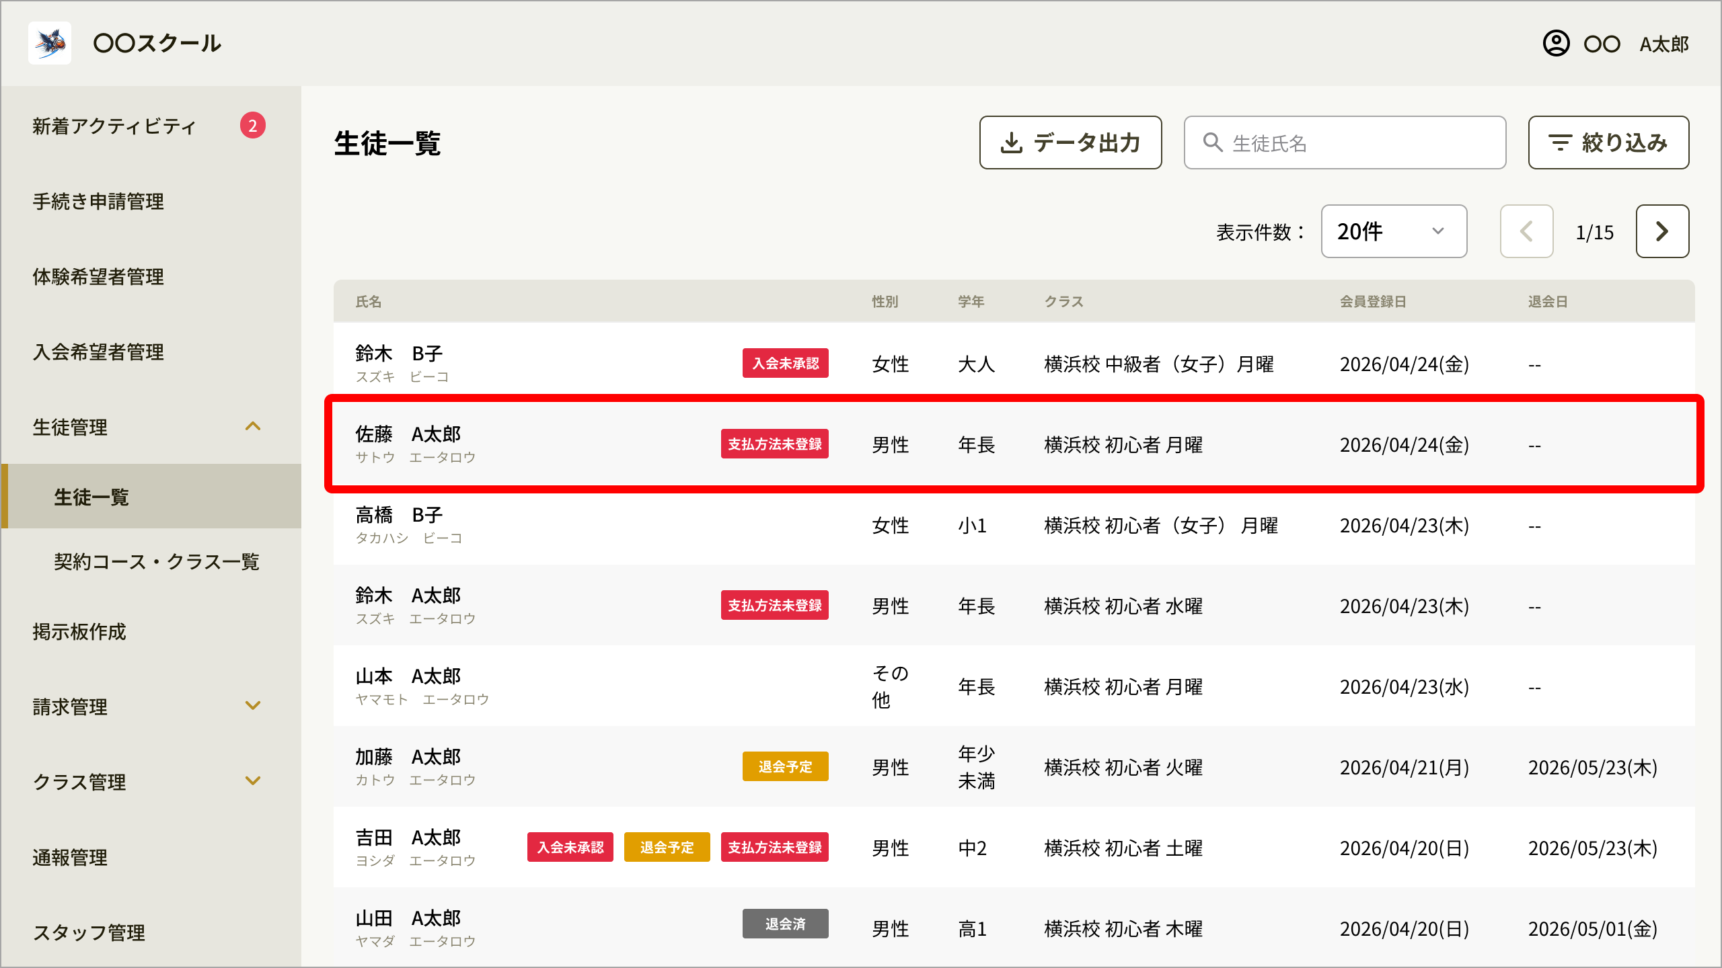Open the user account profile icon

[x=1556, y=44]
